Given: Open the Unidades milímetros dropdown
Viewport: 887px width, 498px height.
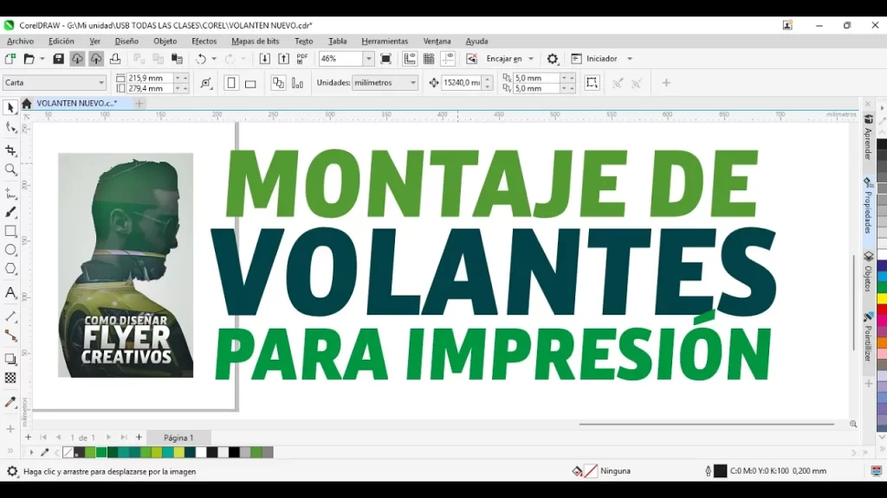Looking at the screenshot, I should click(x=411, y=83).
